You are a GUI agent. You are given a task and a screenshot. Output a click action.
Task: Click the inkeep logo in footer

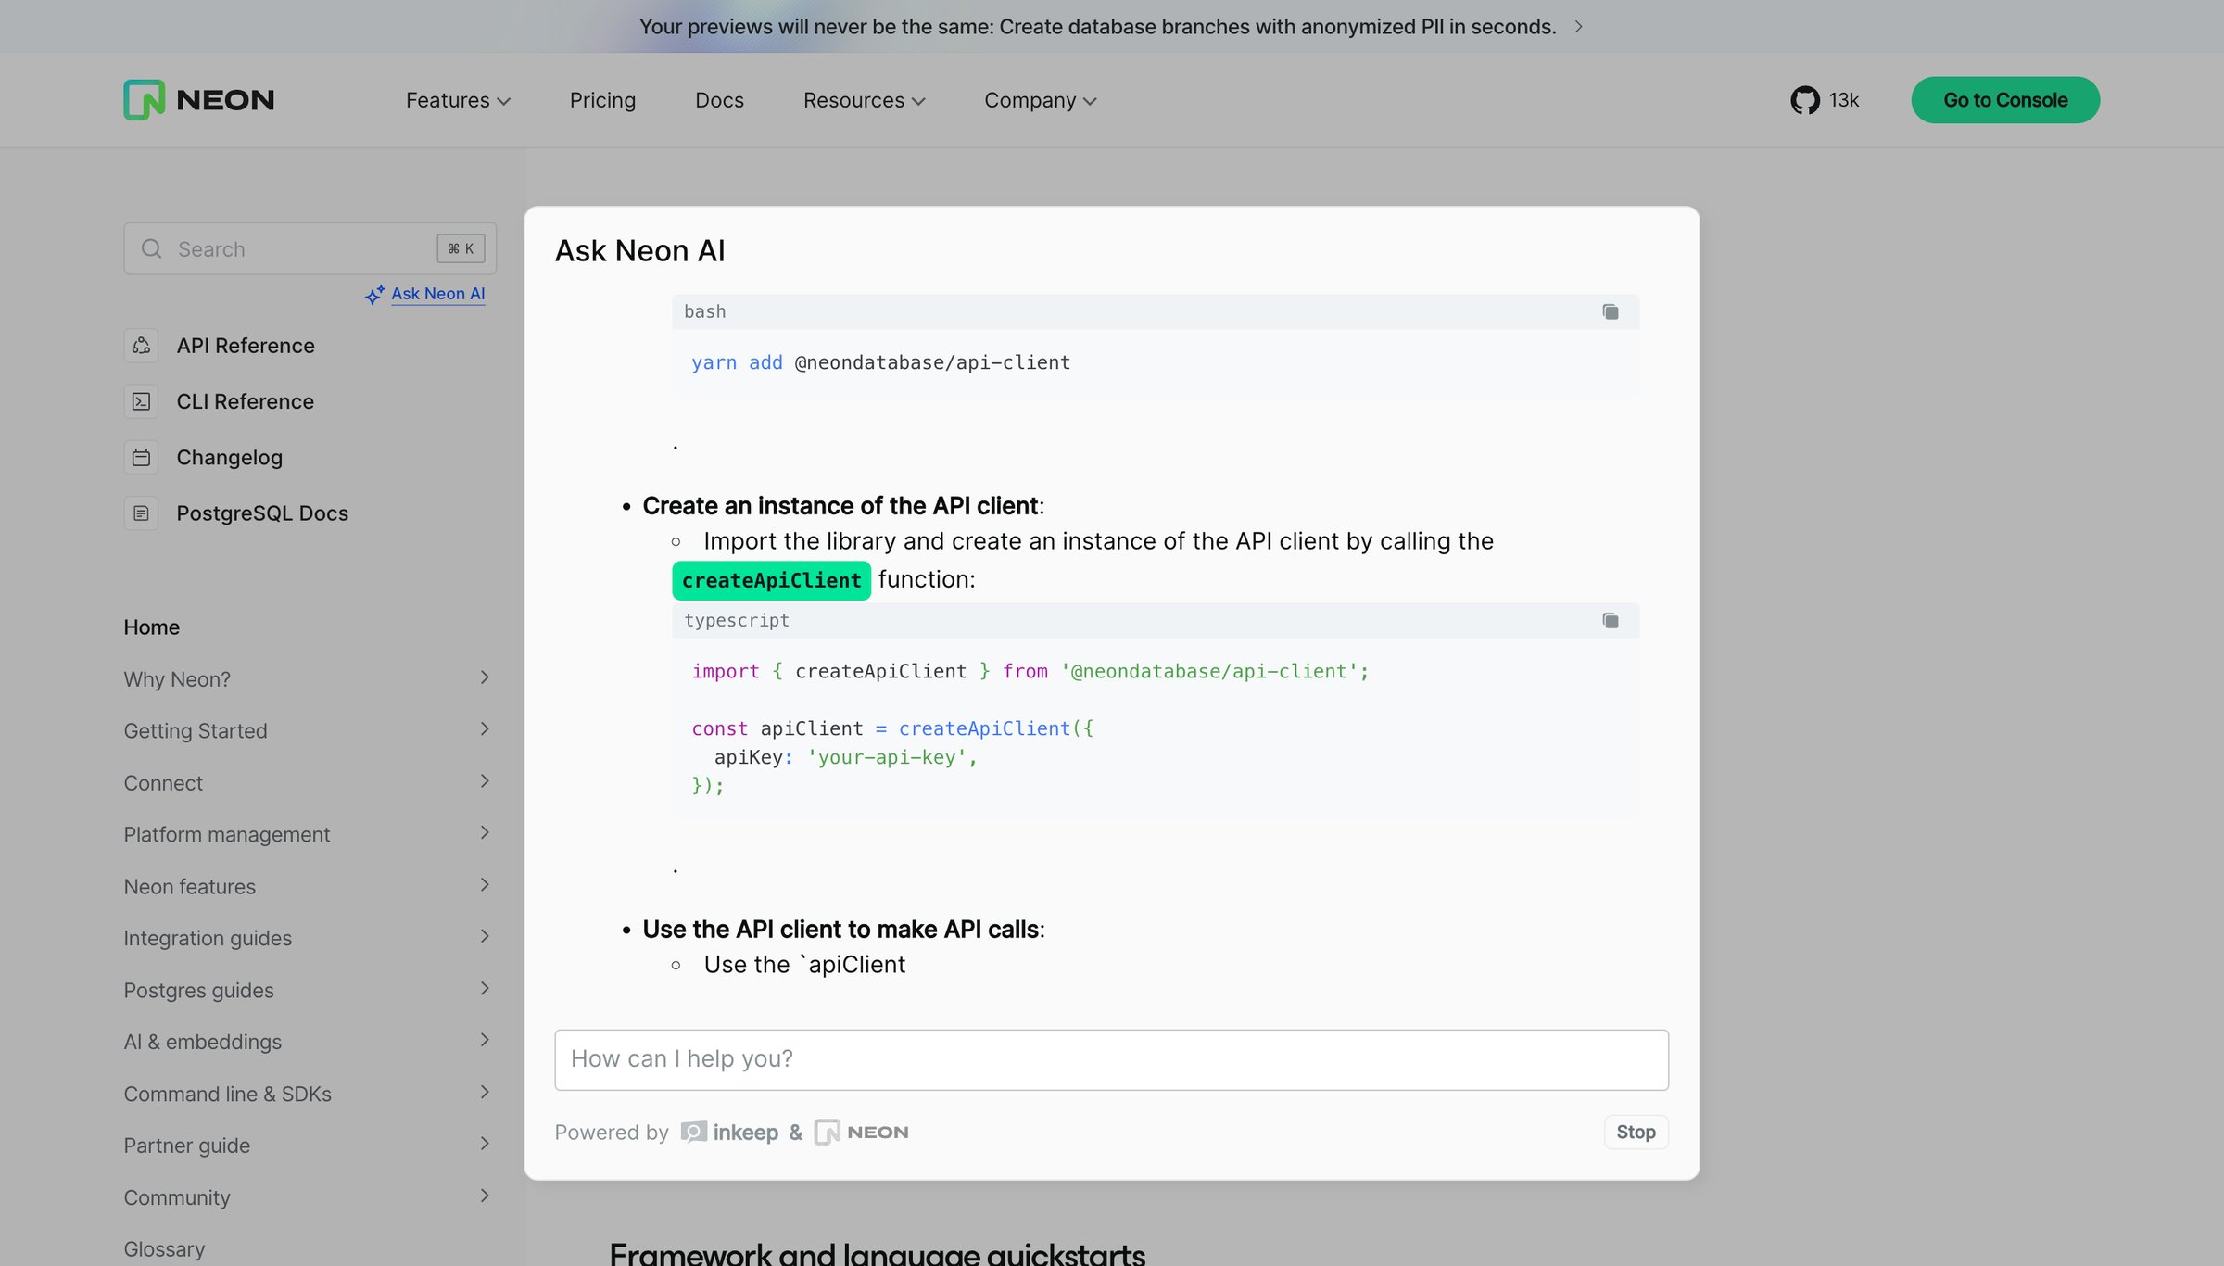[x=729, y=1133]
